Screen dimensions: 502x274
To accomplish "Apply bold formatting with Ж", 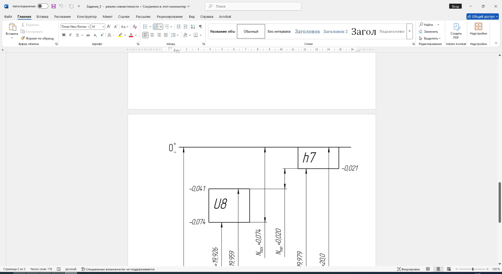I will (64, 35).
